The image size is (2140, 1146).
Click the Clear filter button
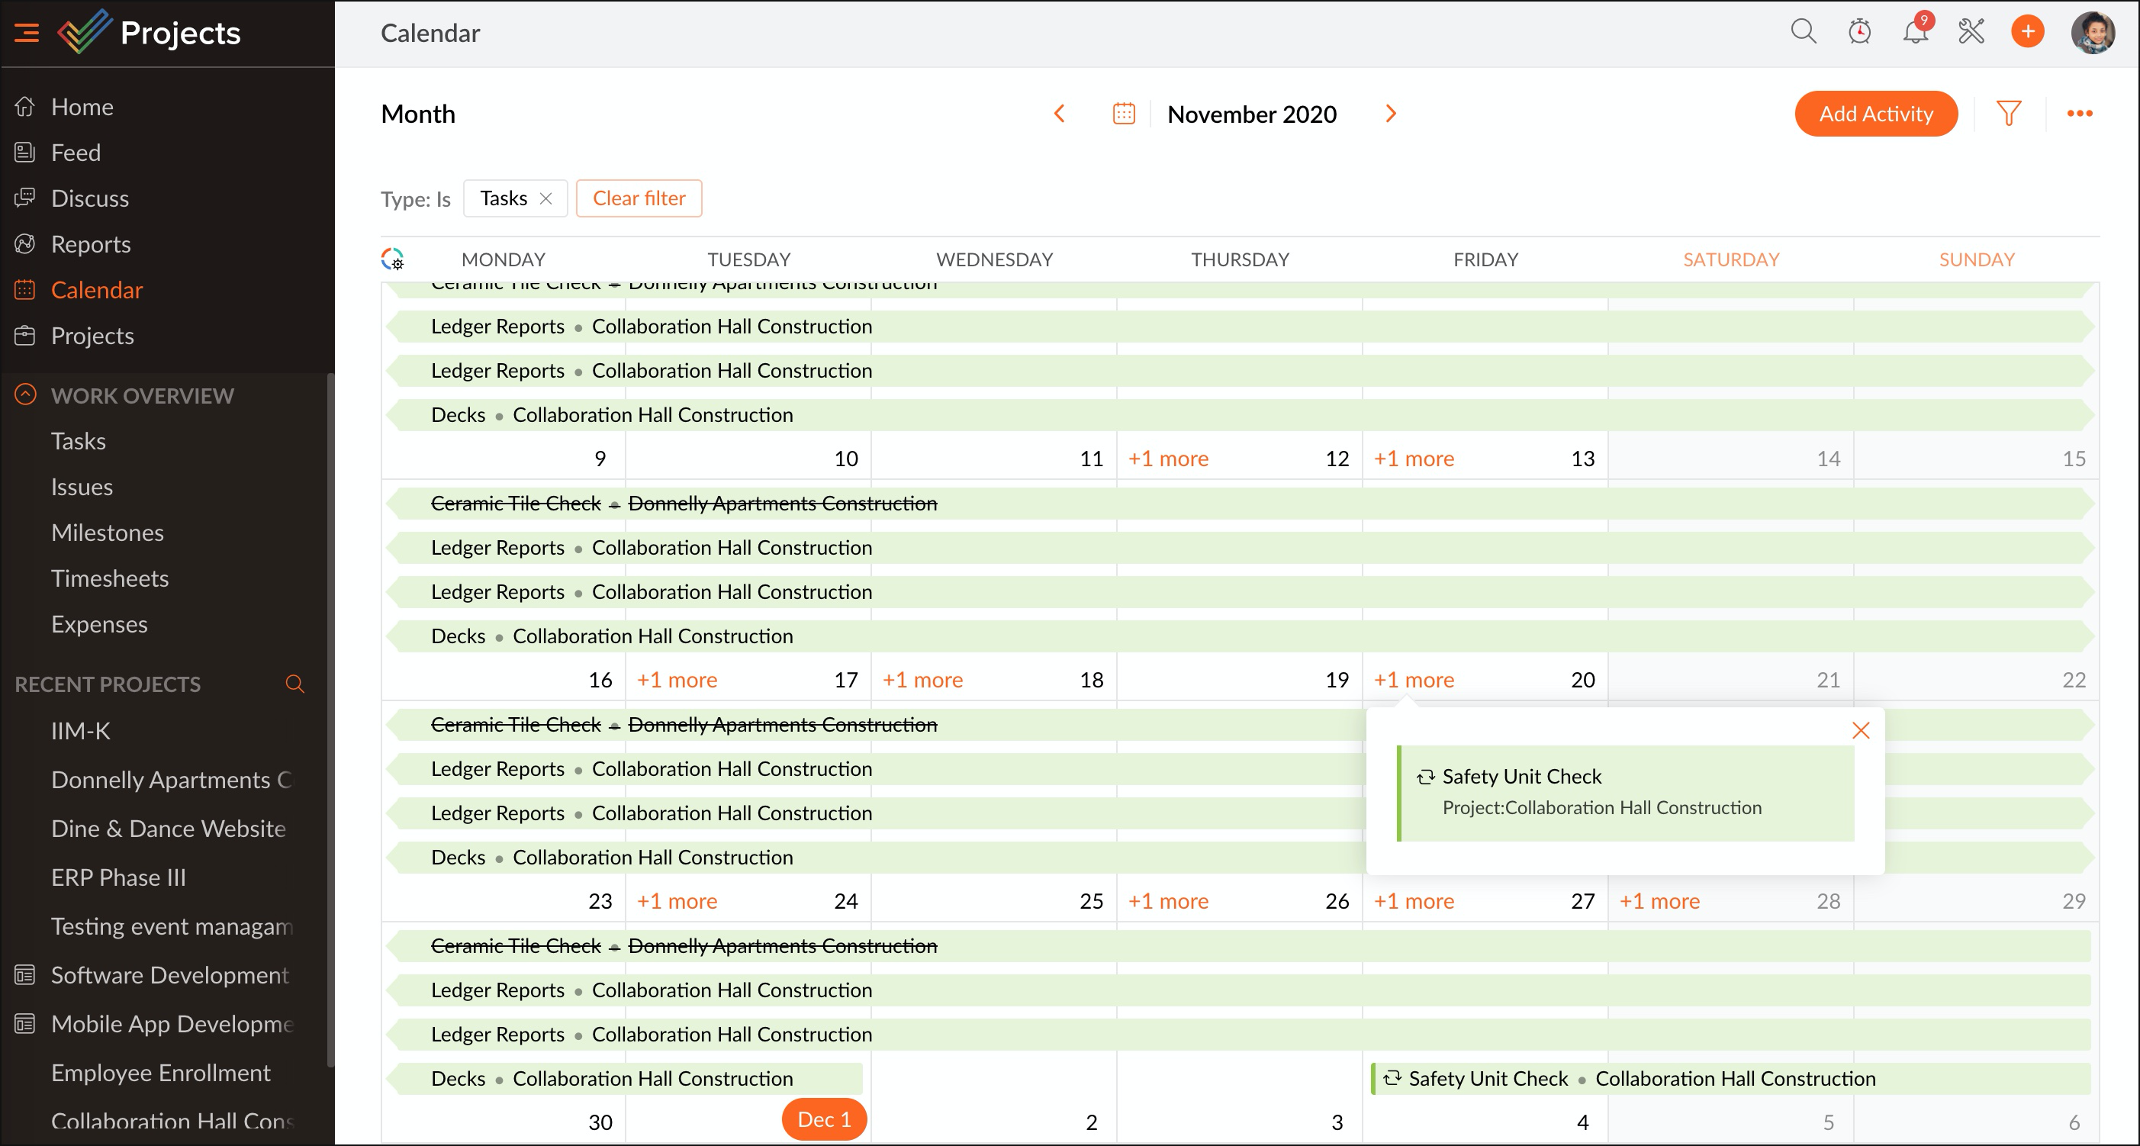638,198
